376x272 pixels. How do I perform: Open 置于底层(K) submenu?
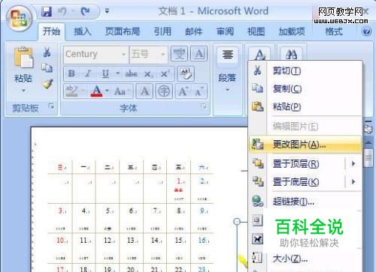coord(305,181)
